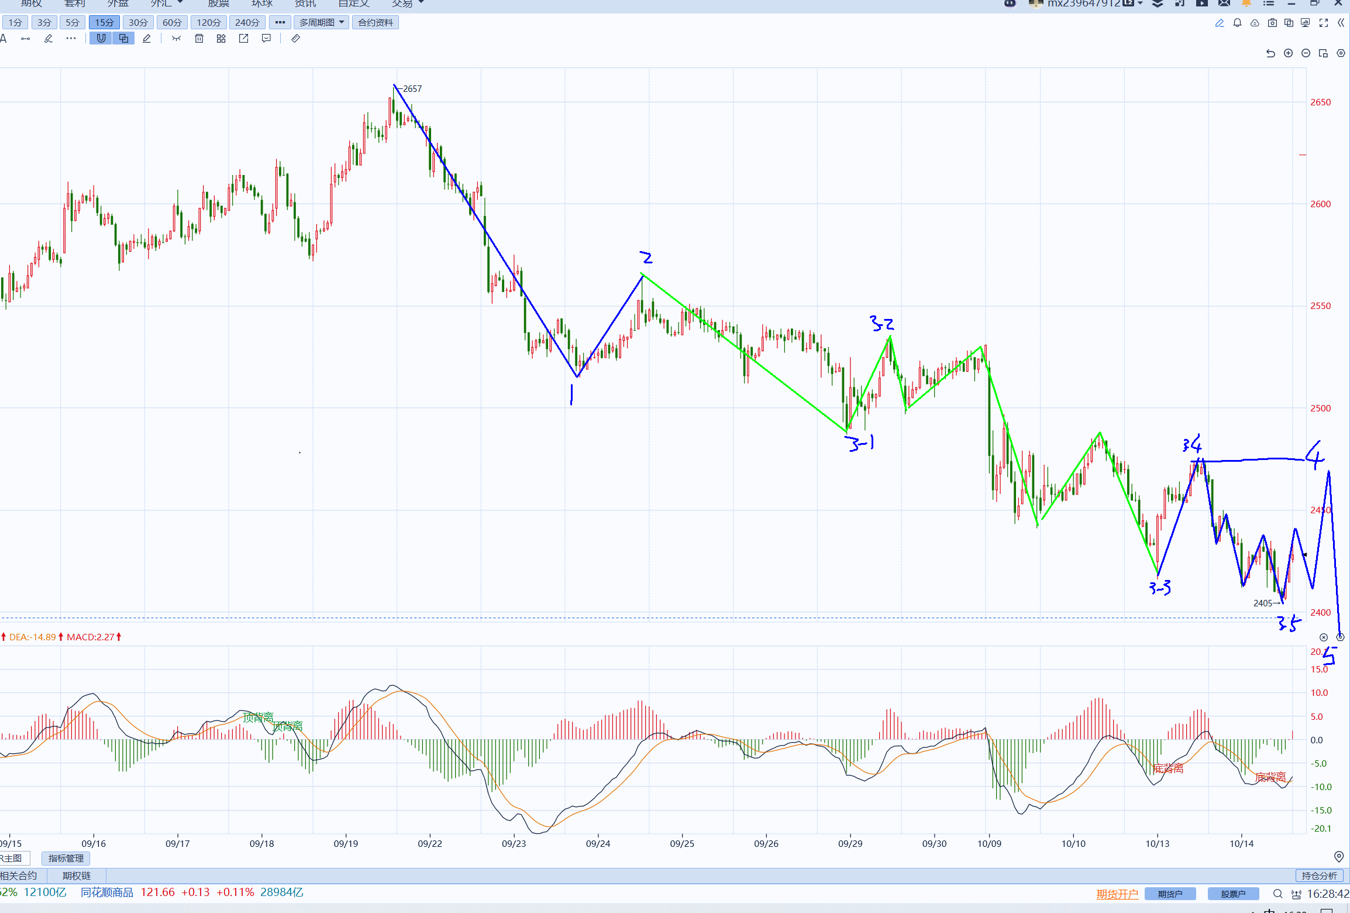
Task: Open chart settings hexagon icon
Action: click(x=1341, y=53)
